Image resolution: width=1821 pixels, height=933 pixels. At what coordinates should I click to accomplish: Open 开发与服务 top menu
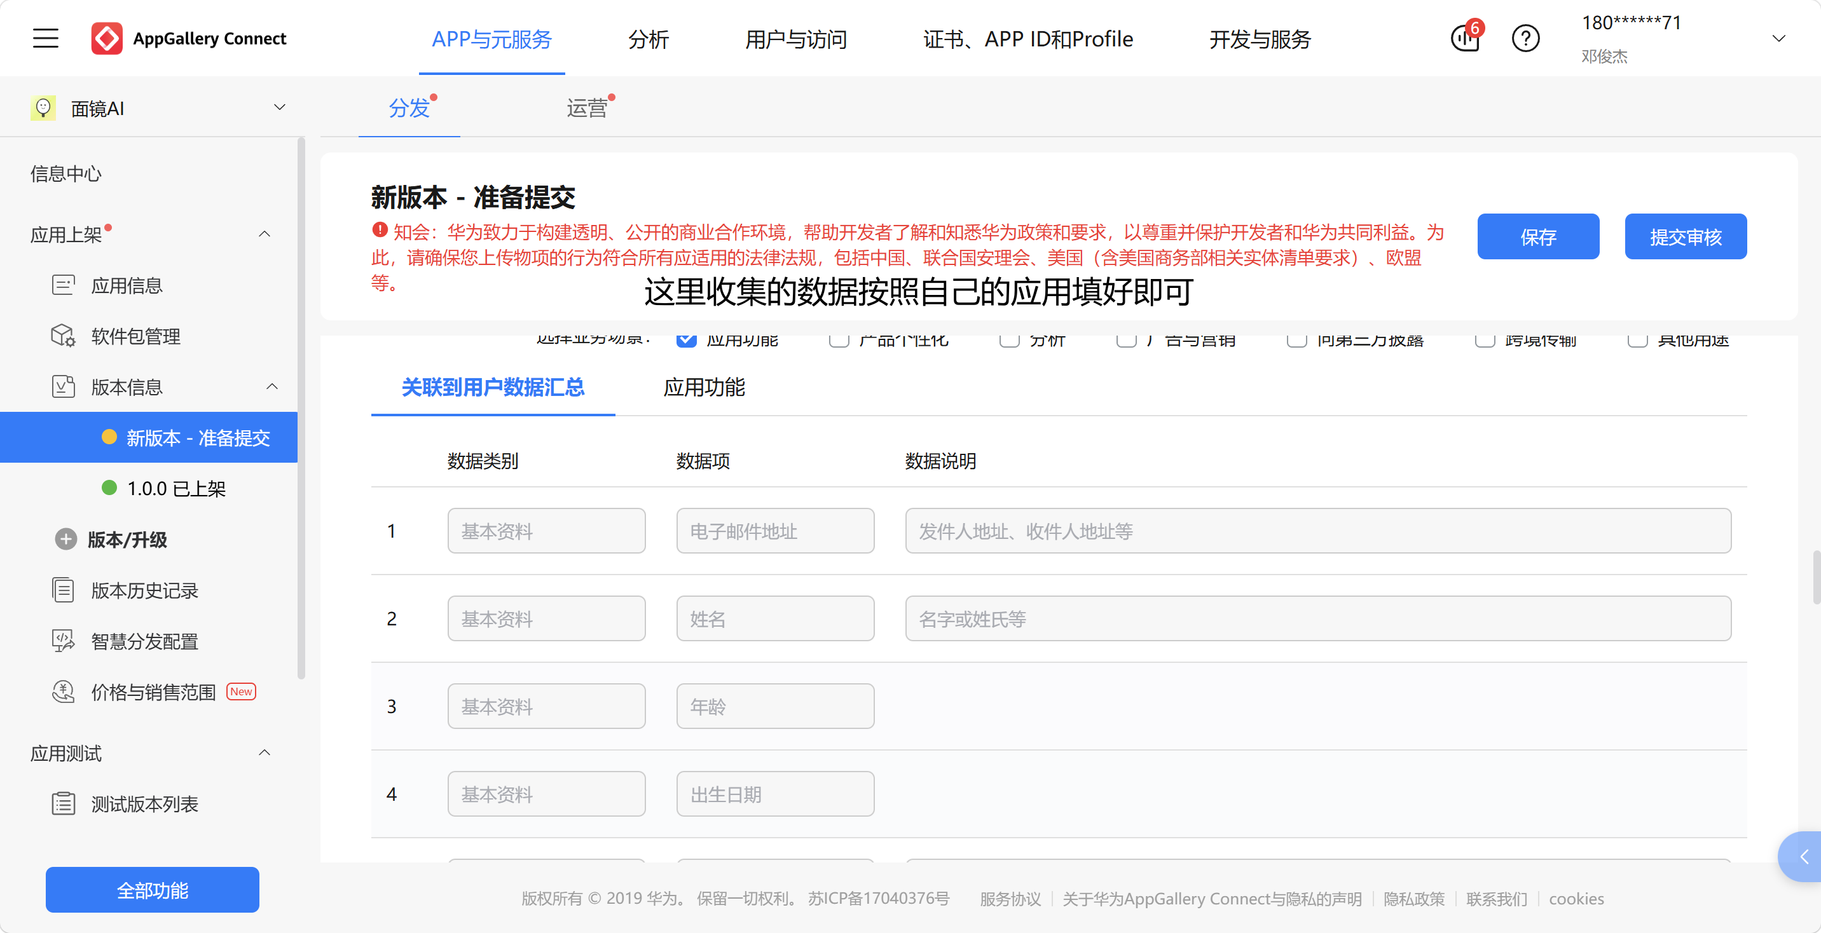pyautogui.click(x=1260, y=39)
